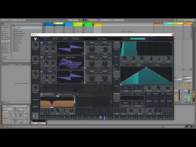Click the SPREAD knob in voice section
196x147 pixels.
[140, 110]
